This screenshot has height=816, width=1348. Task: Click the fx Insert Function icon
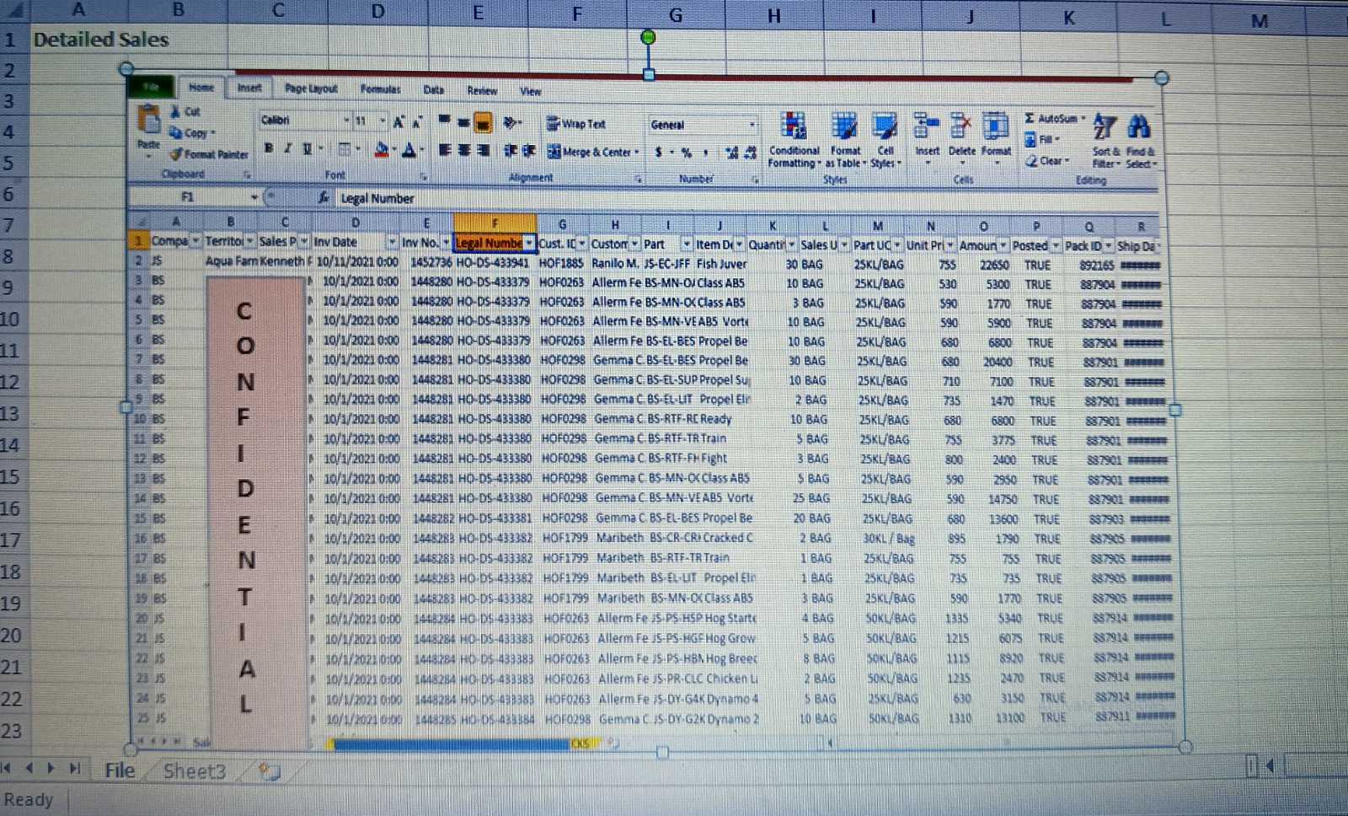click(324, 197)
